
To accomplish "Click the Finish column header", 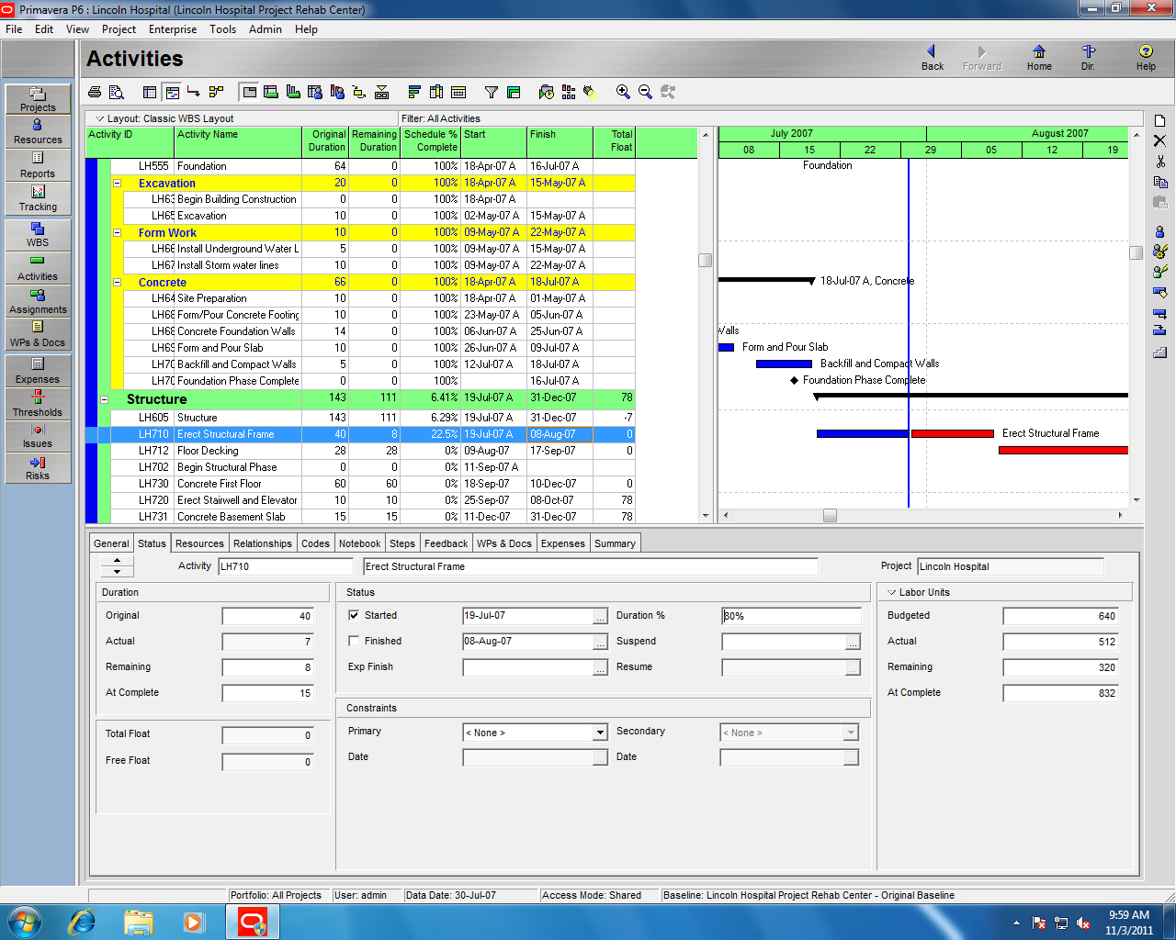I will point(560,142).
